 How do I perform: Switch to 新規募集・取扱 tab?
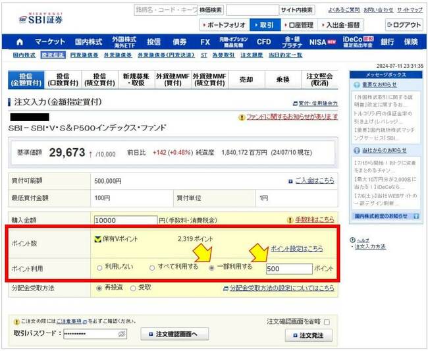pyautogui.click(x=136, y=80)
